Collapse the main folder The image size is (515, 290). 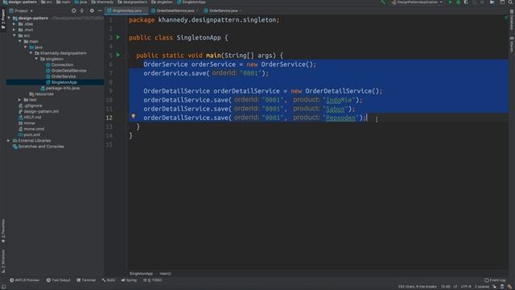point(19,41)
